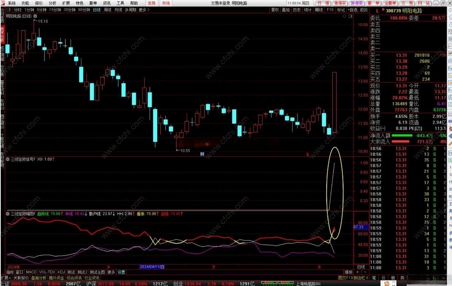Add stock via +自选 button
Viewport: 452px width, 286px height.
(x=352, y=10)
